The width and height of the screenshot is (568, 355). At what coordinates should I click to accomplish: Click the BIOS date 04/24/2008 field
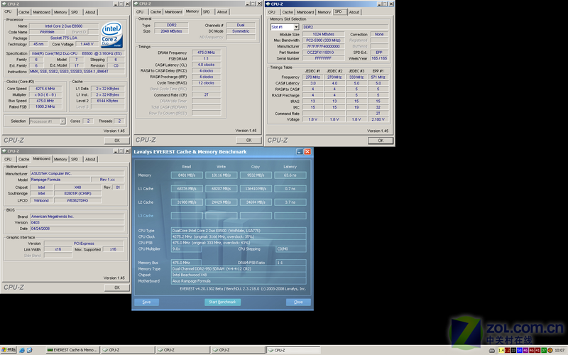tap(77, 229)
